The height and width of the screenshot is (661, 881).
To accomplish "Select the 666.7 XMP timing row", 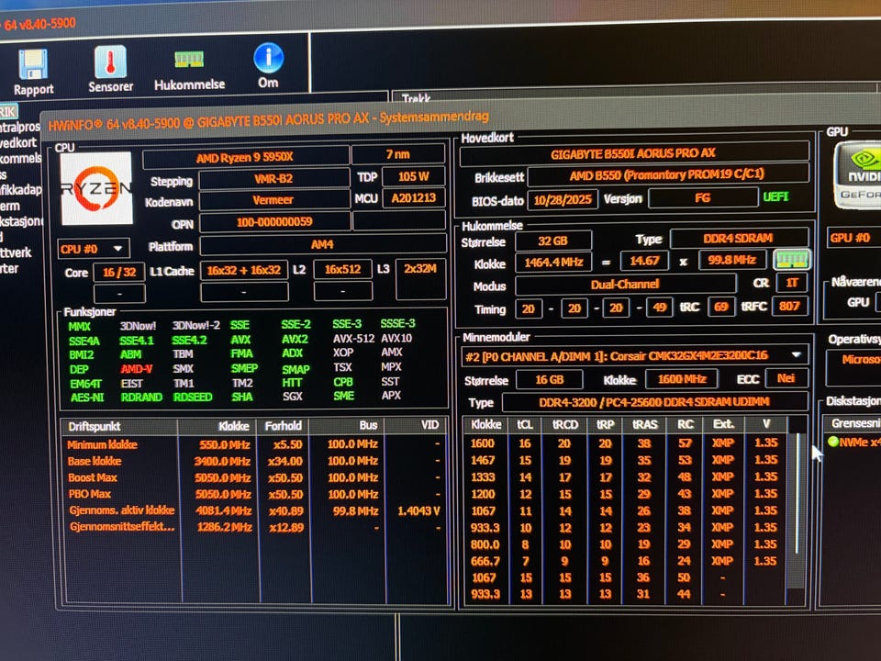I will tap(625, 561).
